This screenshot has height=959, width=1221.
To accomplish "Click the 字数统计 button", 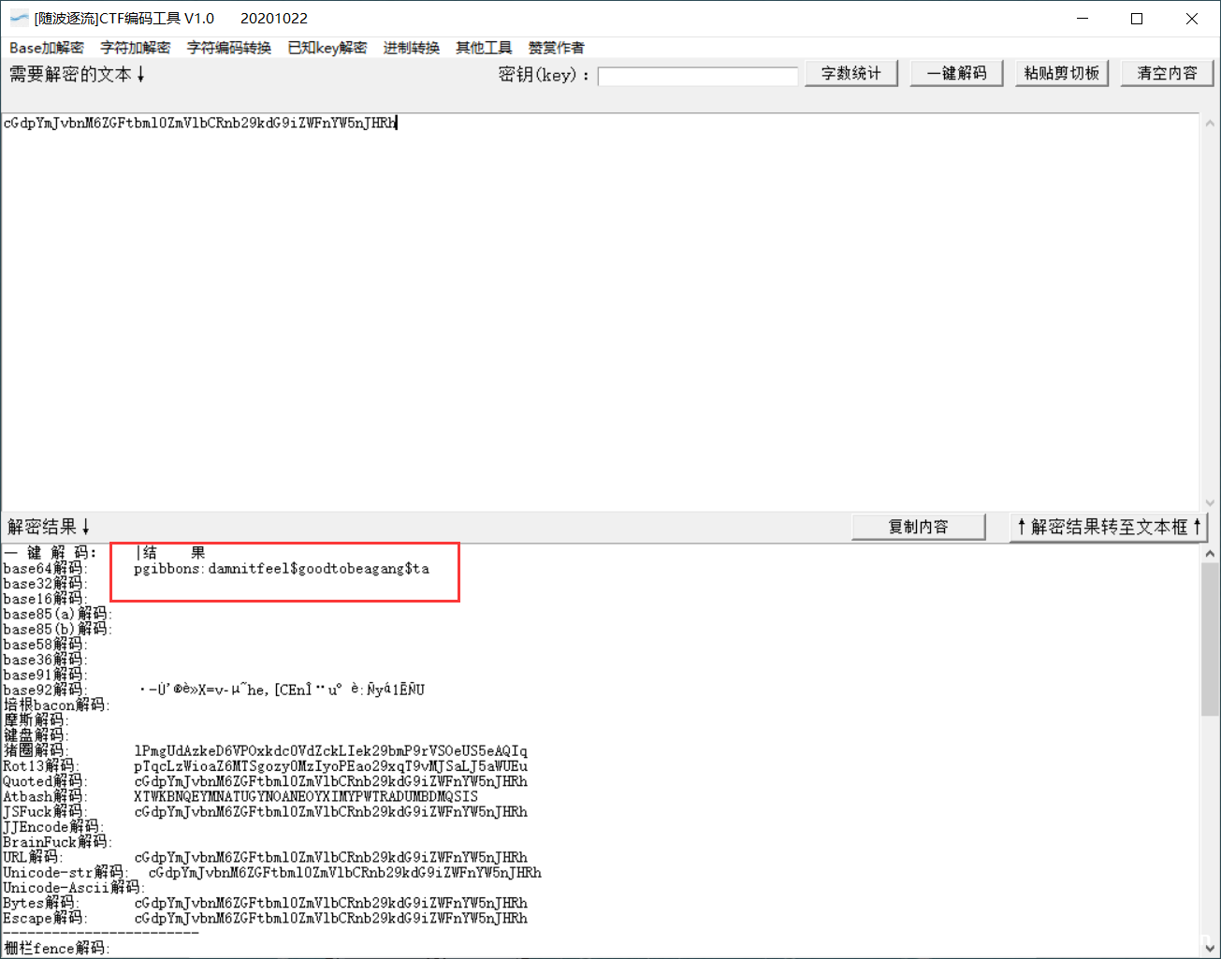I will tap(850, 73).
